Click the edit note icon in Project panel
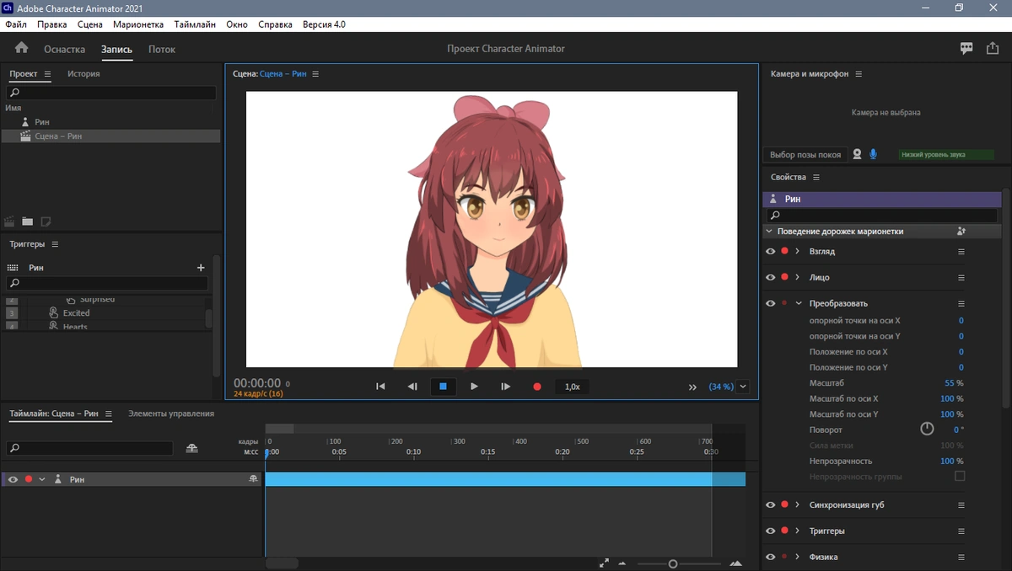The image size is (1012, 571). pyautogui.click(x=46, y=221)
